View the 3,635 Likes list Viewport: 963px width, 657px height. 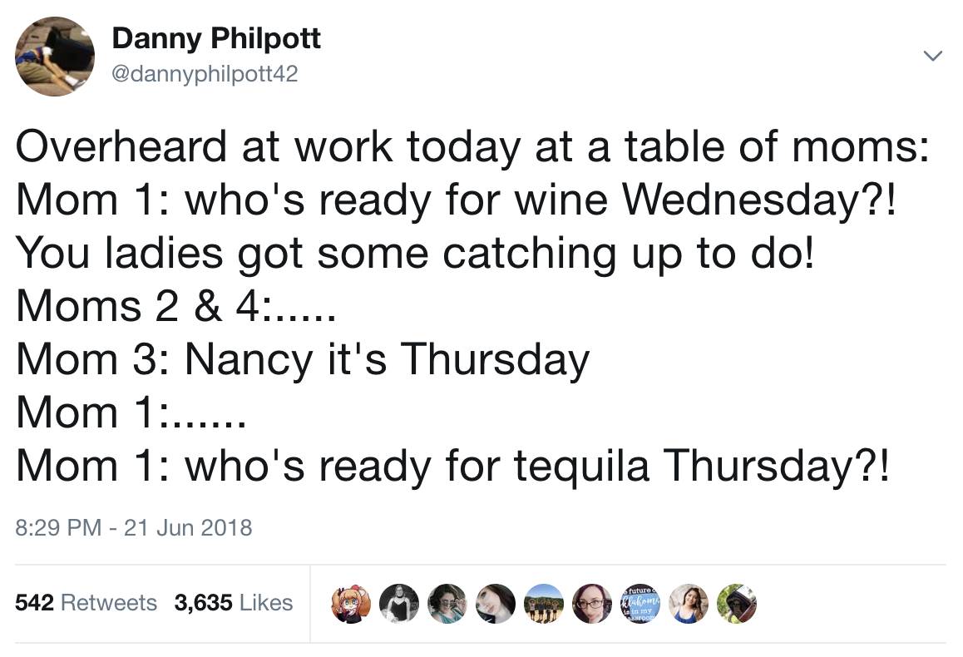[x=234, y=602]
